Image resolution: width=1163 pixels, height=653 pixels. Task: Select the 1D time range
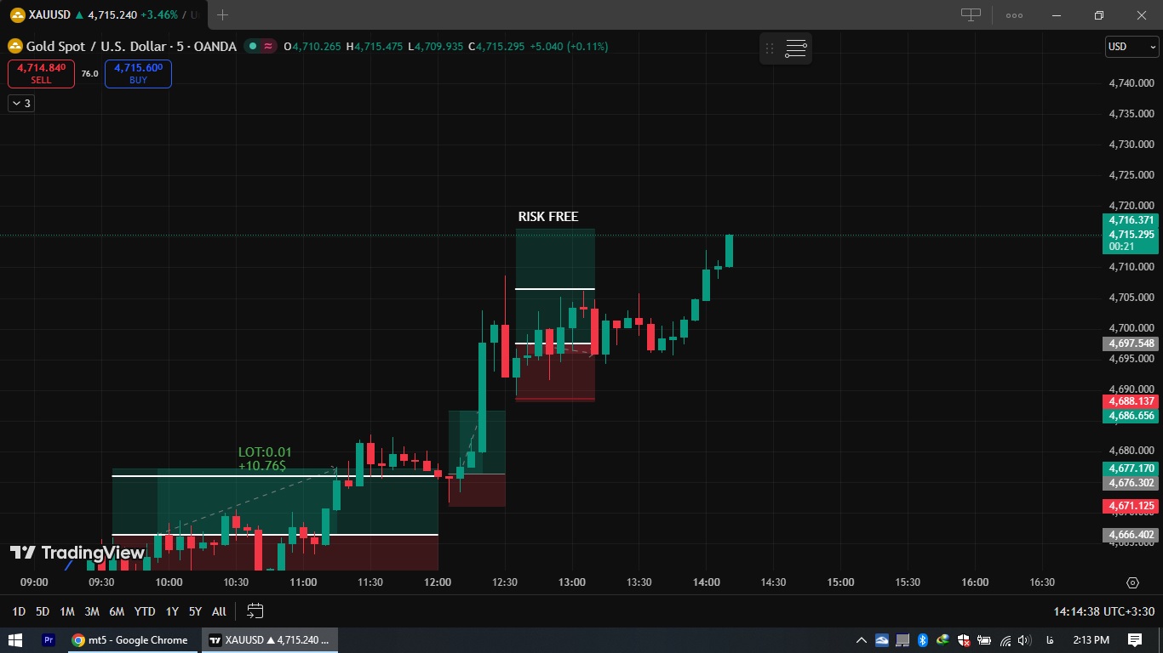tap(19, 610)
